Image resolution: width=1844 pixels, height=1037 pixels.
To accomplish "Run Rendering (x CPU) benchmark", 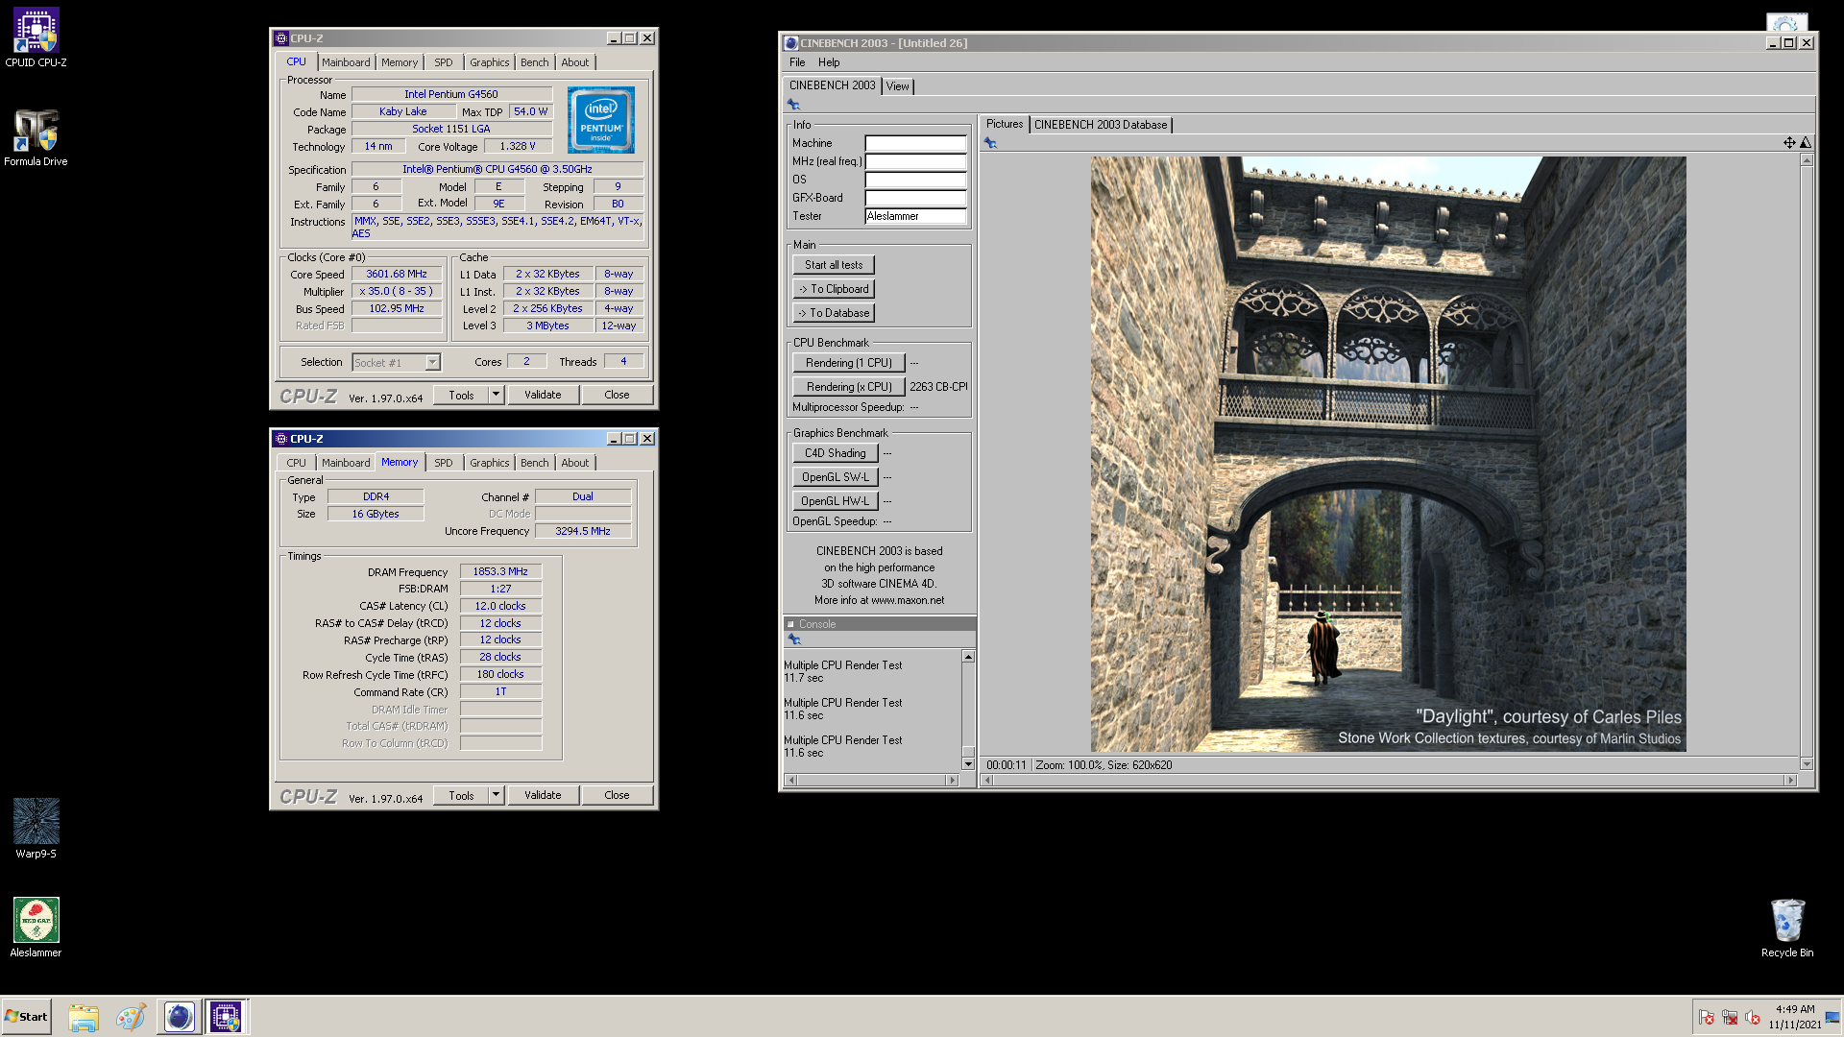I will pyautogui.click(x=849, y=387).
